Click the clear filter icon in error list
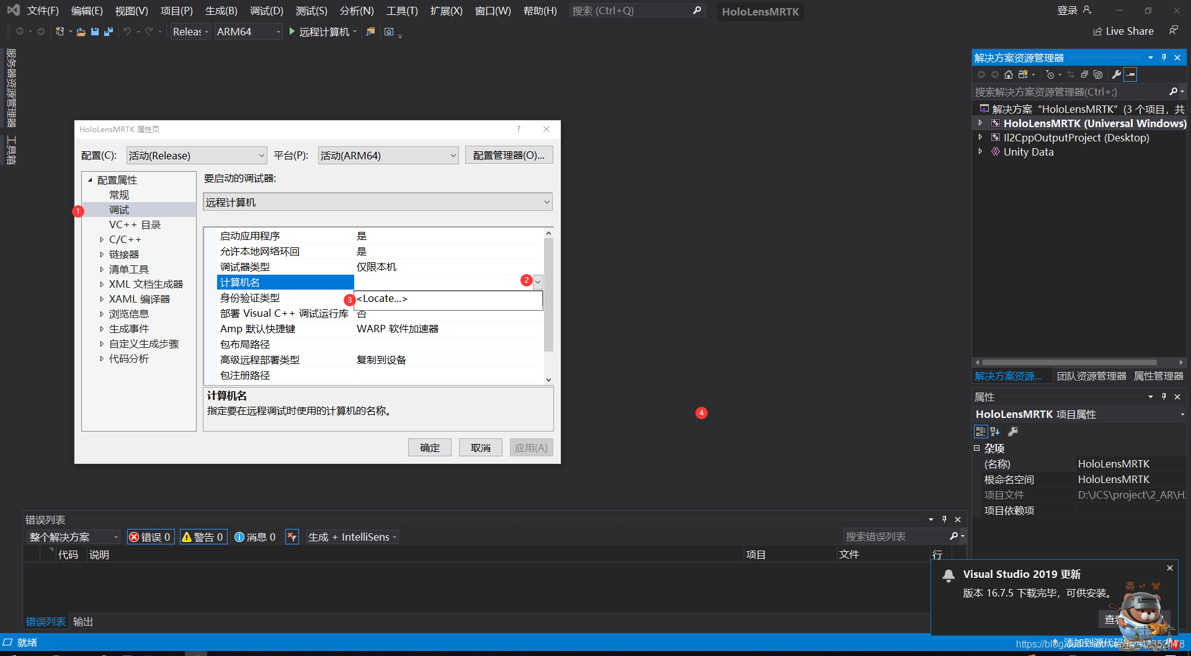 click(292, 537)
